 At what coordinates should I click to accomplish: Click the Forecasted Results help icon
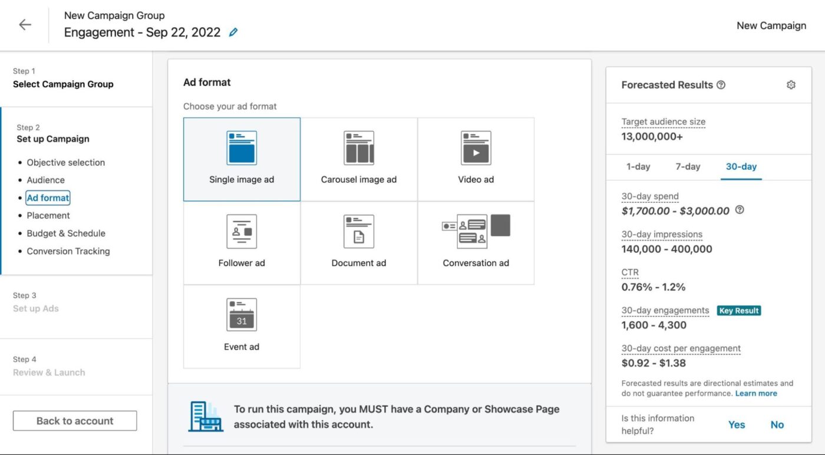[721, 84]
